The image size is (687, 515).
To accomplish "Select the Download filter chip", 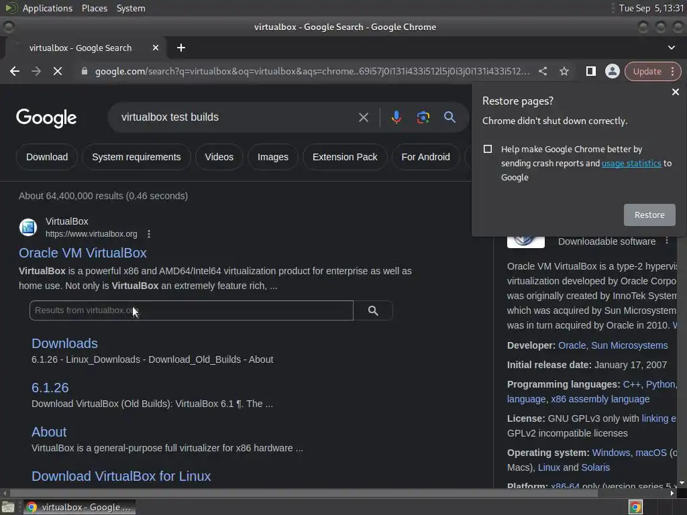I will (x=47, y=157).
